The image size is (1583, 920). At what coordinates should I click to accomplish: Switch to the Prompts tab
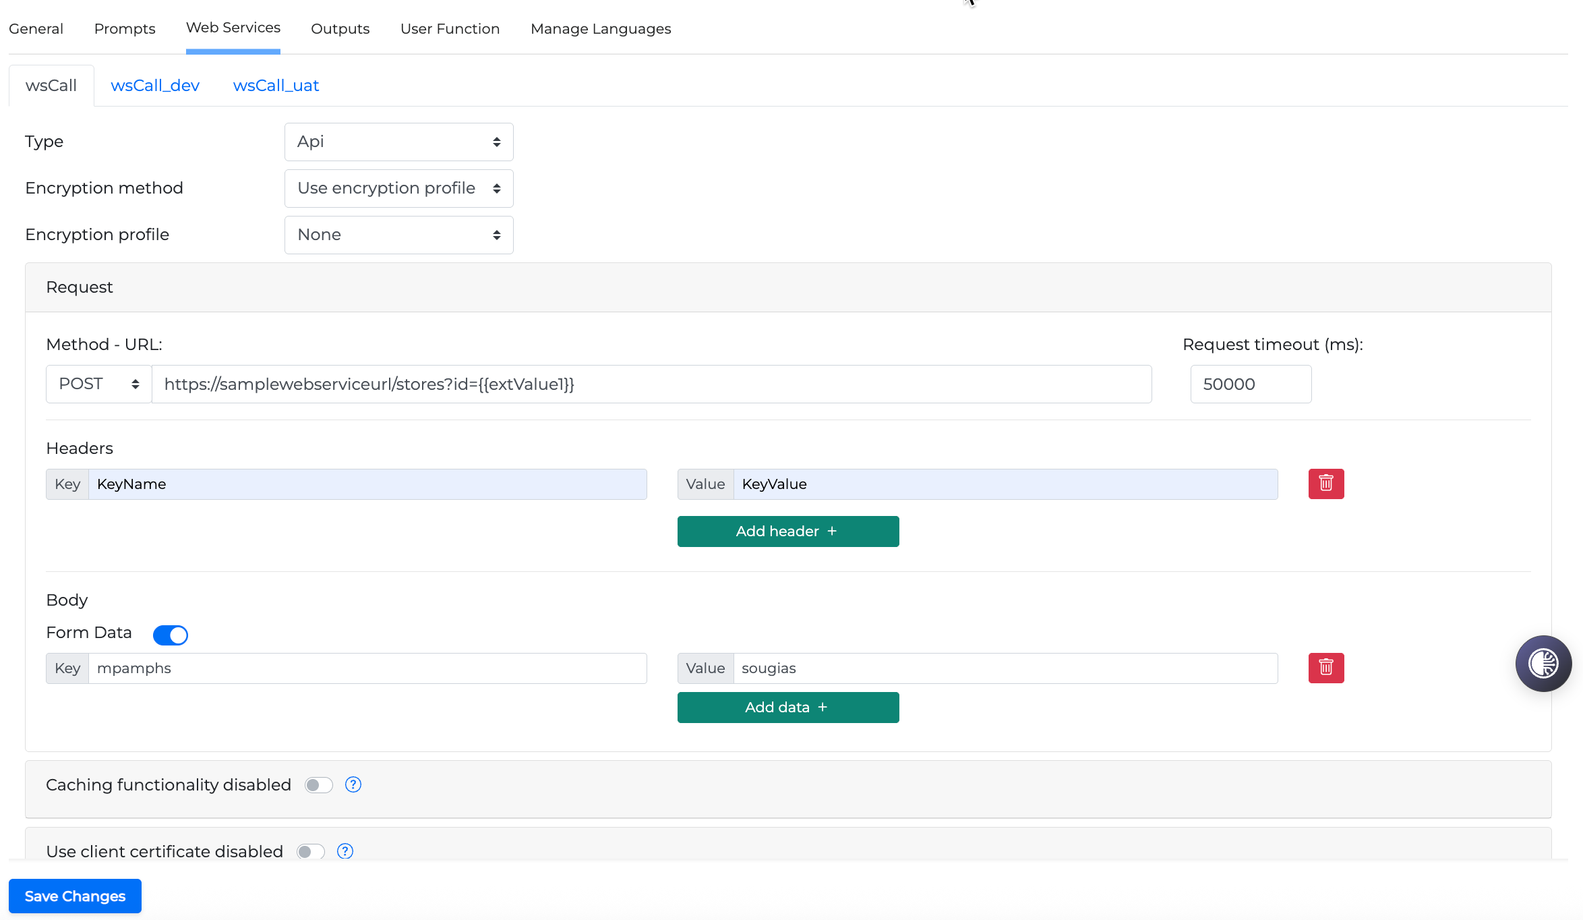pyautogui.click(x=125, y=28)
